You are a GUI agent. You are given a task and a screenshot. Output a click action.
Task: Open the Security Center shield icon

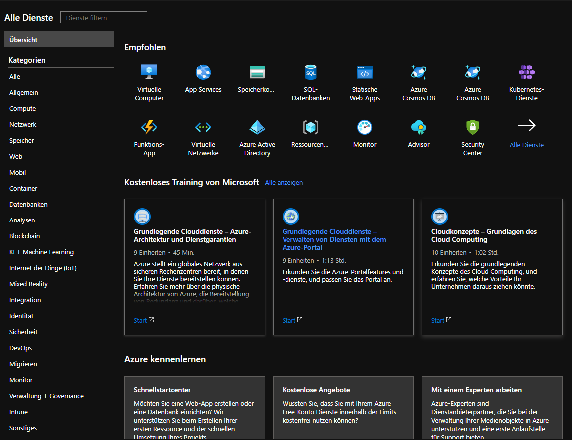[473, 127]
